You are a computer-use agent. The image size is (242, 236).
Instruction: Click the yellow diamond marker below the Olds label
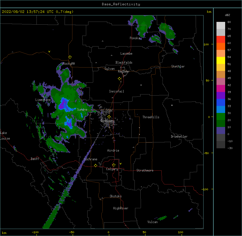pos(109,117)
